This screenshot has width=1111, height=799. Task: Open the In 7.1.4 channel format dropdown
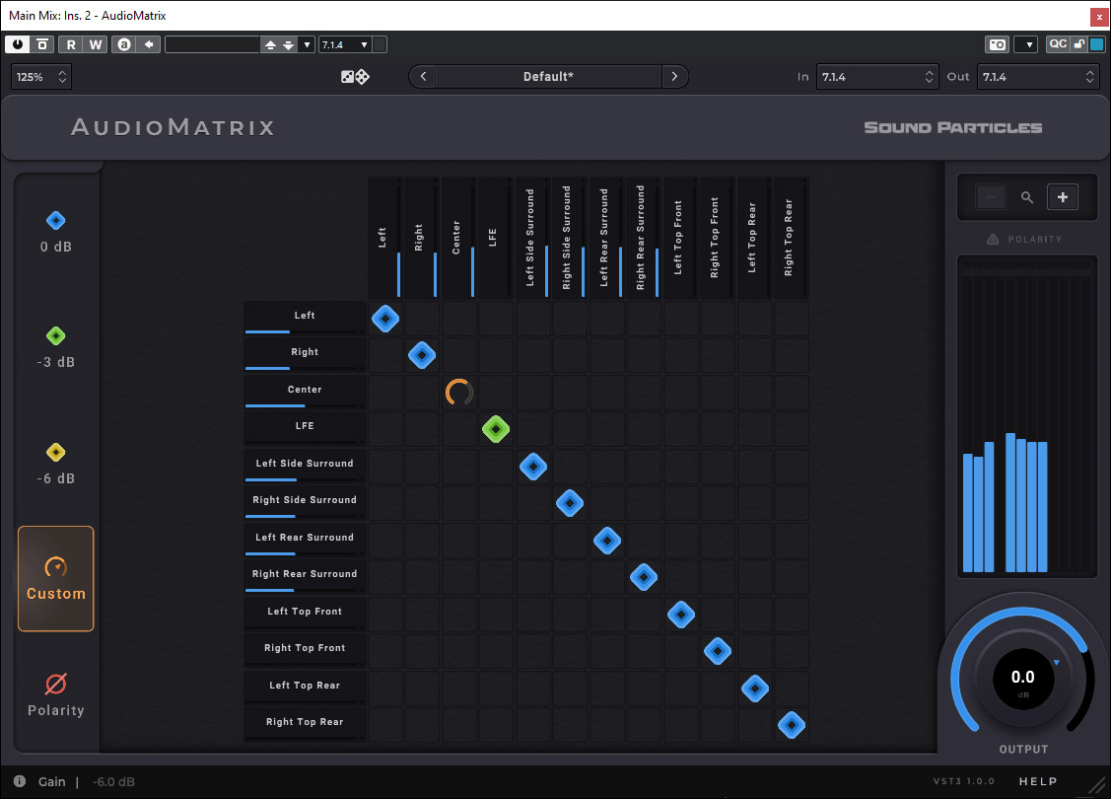click(875, 77)
